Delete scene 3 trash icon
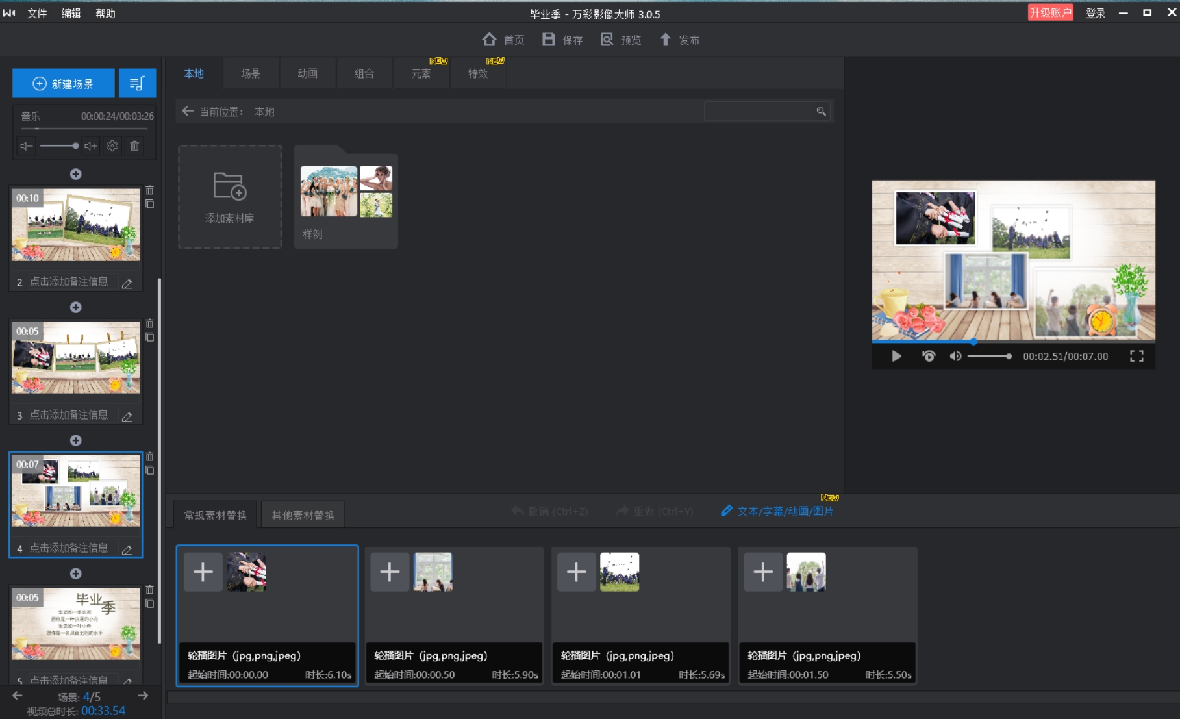This screenshot has width=1180, height=719. [x=150, y=323]
